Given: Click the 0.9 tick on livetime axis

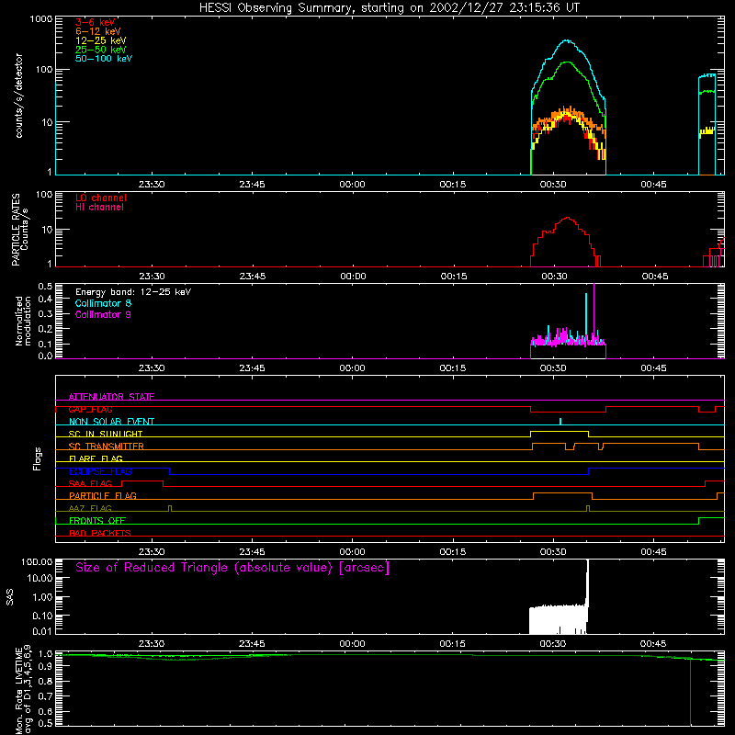Looking at the screenshot, I should coord(45,666).
